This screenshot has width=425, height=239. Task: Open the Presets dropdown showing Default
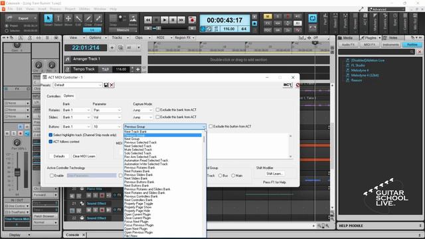[x=78, y=85]
